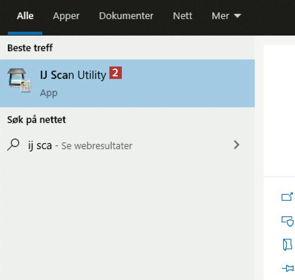Click the 'Se webresultater' link text

97,146
